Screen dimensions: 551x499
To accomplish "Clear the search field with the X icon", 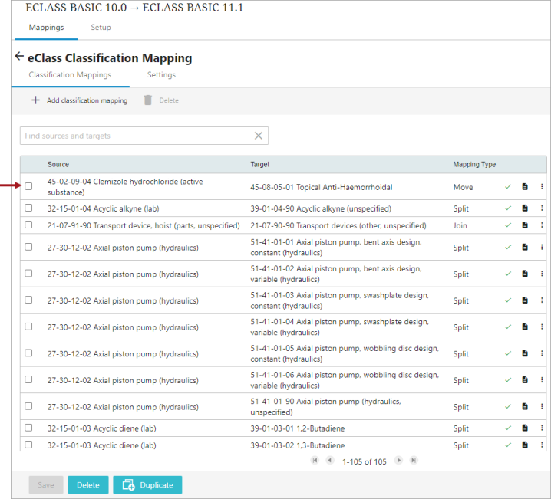I will pyautogui.click(x=259, y=136).
